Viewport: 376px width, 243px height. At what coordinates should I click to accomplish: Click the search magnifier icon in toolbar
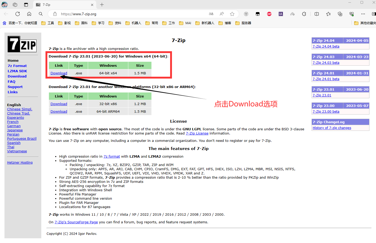[40, 14]
